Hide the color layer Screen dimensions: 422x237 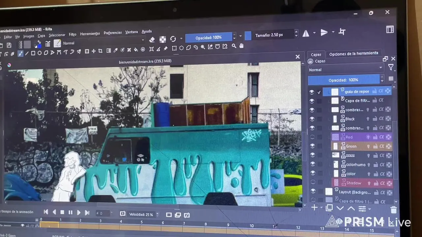pyautogui.click(x=313, y=173)
